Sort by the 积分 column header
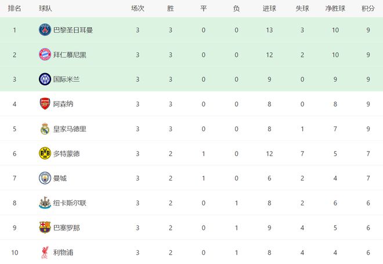This screenshot has height=264, width=383. 368,9
